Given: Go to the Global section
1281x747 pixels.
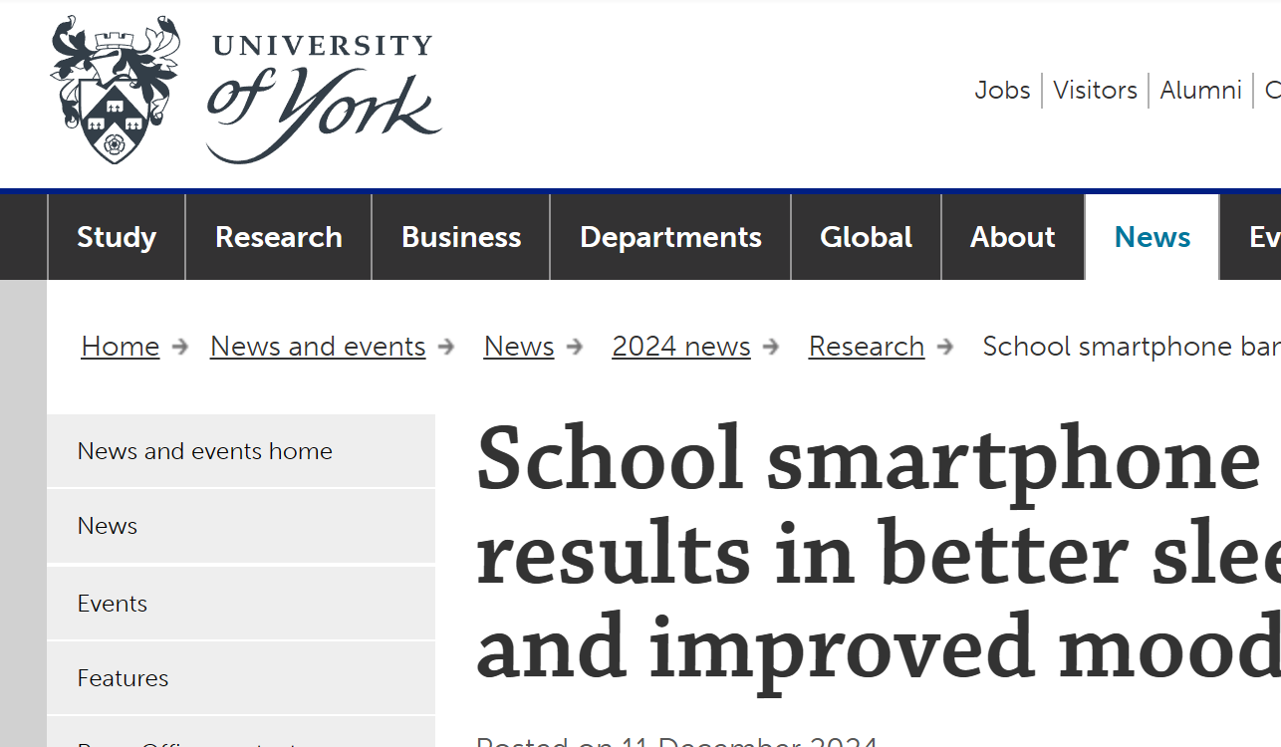Looking at the screenshot, I should 866,237.
